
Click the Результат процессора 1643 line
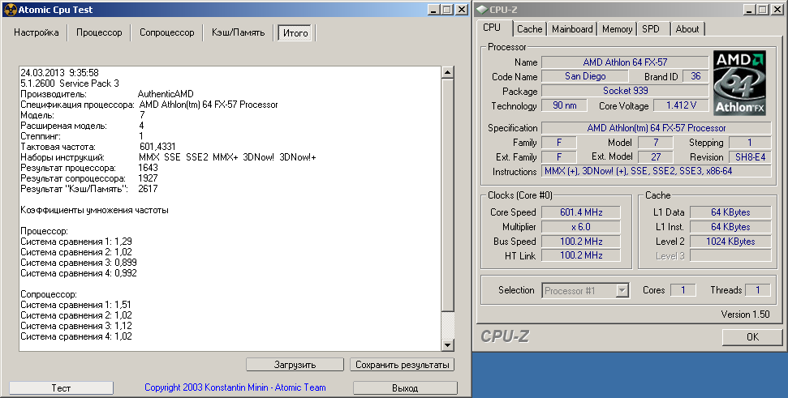coord(89,168)
